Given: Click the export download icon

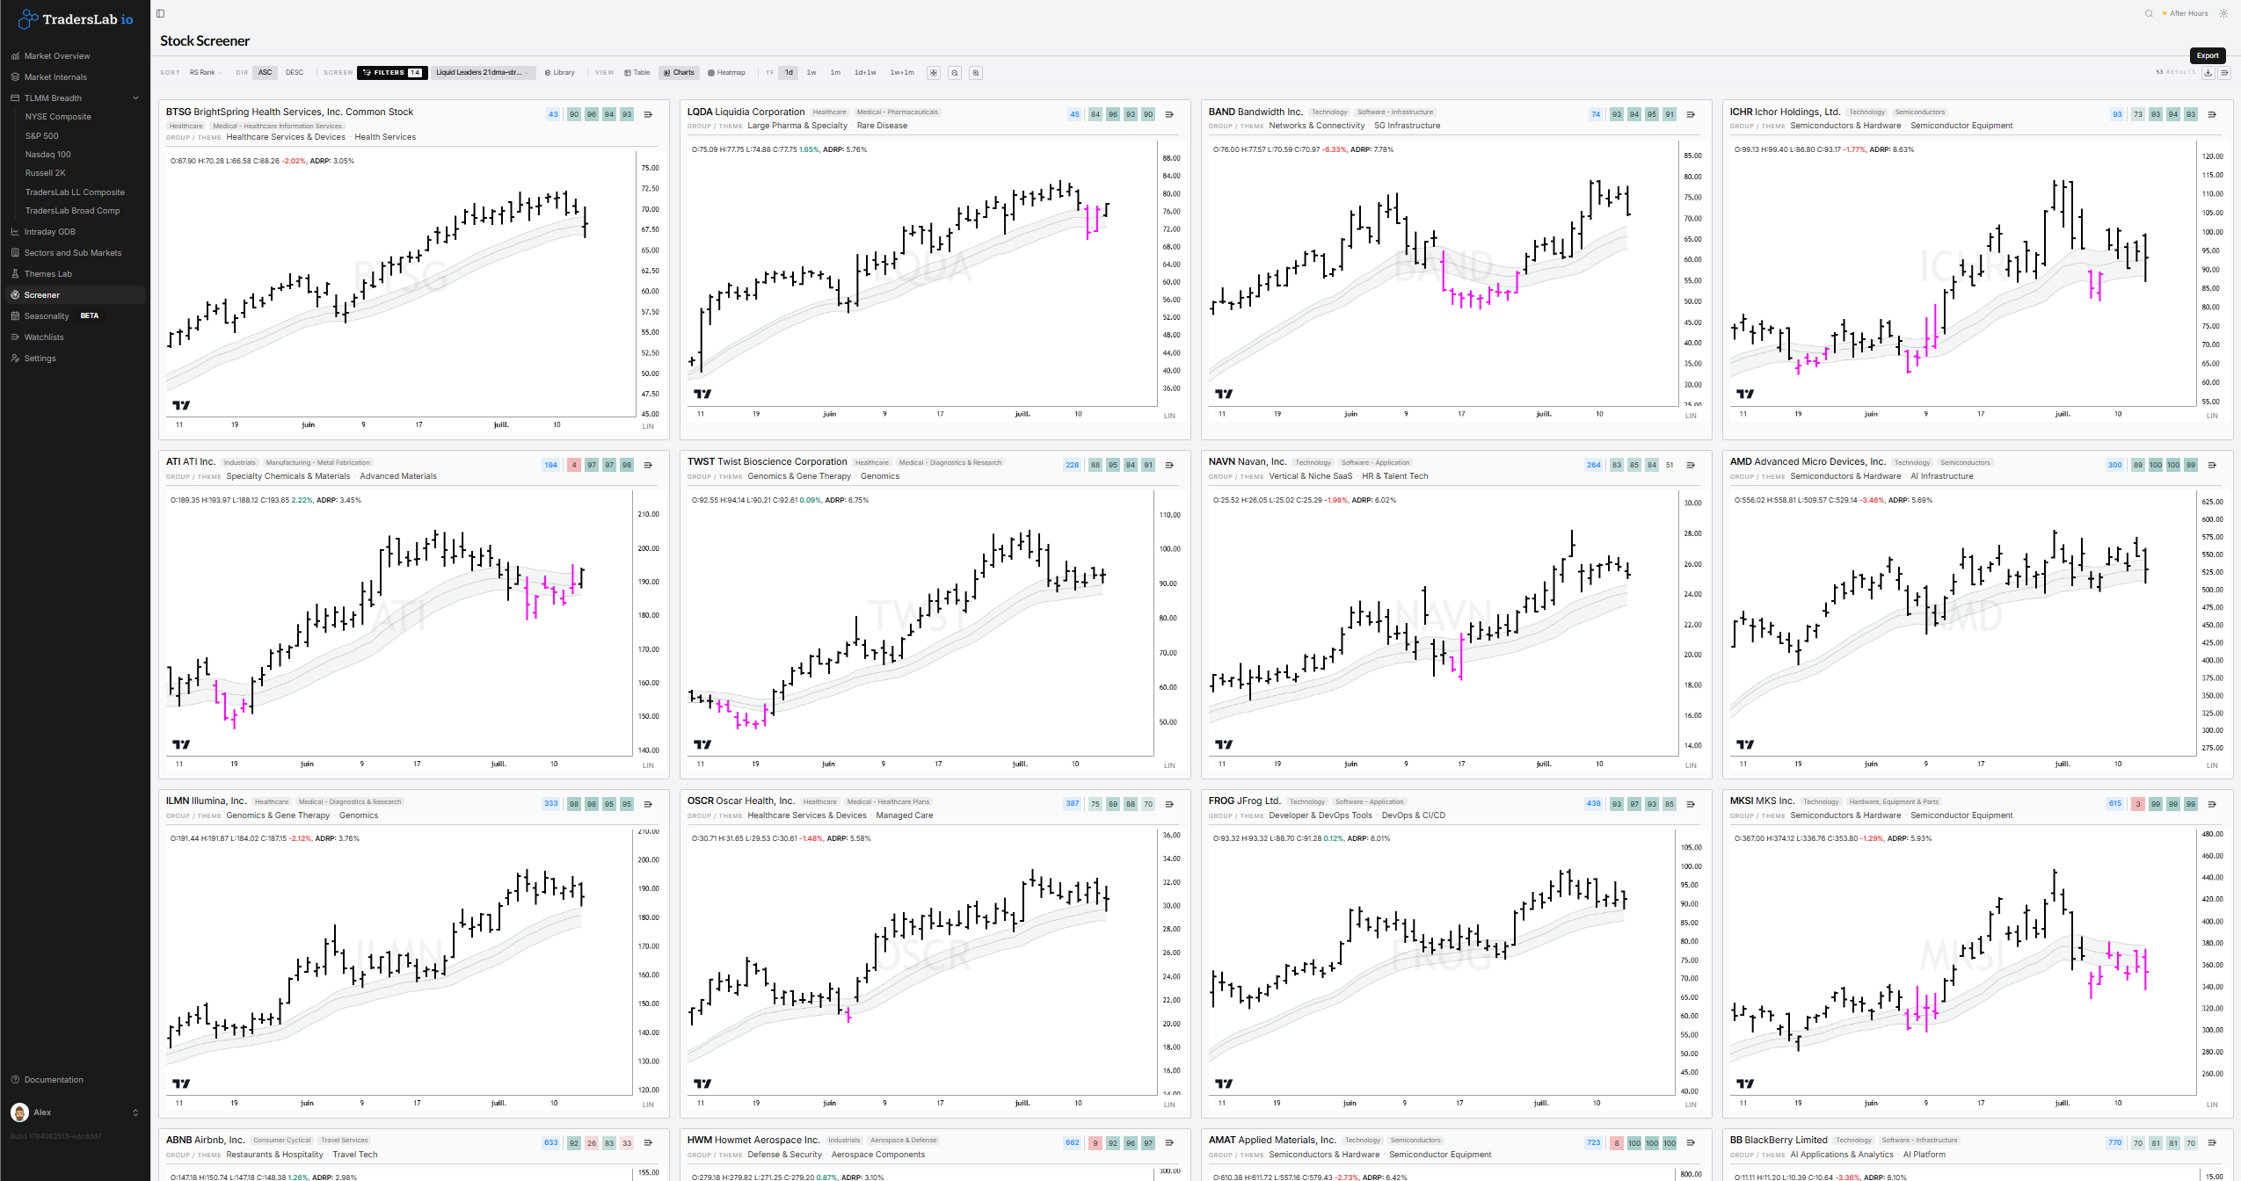Looking at the screenshot, I should pyautogui.click(x=2208, y=73).
